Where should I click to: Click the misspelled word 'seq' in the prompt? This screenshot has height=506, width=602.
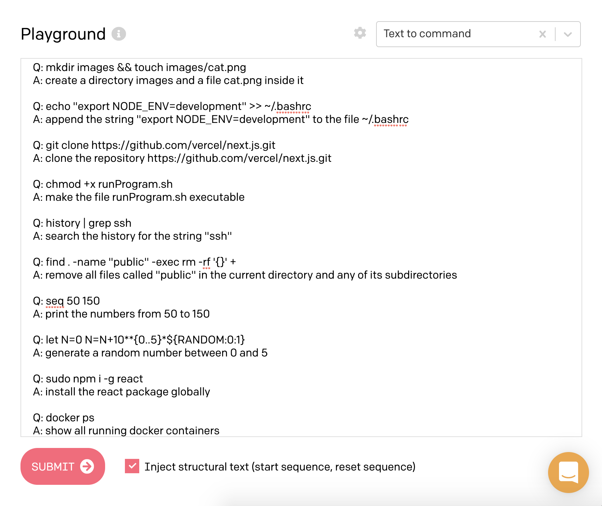(55, 301)
